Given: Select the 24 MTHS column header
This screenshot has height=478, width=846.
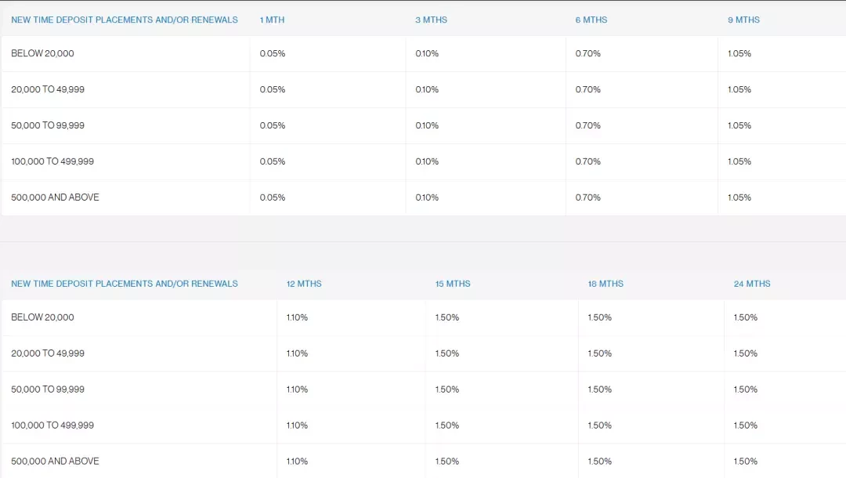Looking at the screenshot, I should 751,284.
